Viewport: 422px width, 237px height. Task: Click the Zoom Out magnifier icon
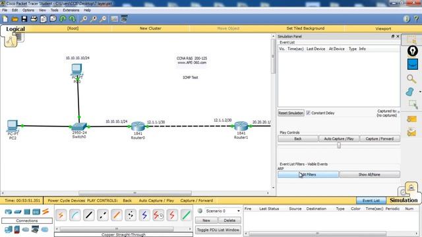103,19
